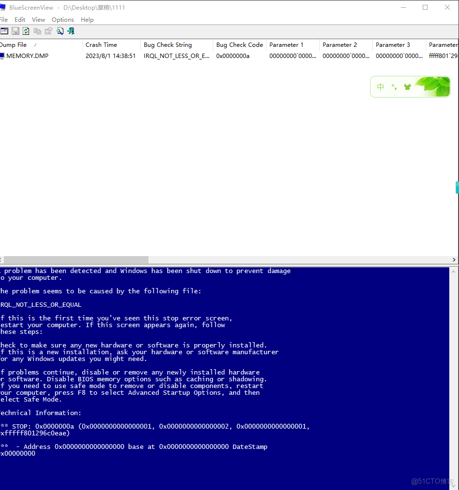Open the Options menu

pyautogui.click(x=63, y=20)
